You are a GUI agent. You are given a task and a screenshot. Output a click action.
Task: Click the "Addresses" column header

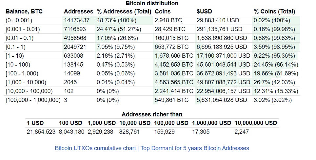tap(78, 11)
